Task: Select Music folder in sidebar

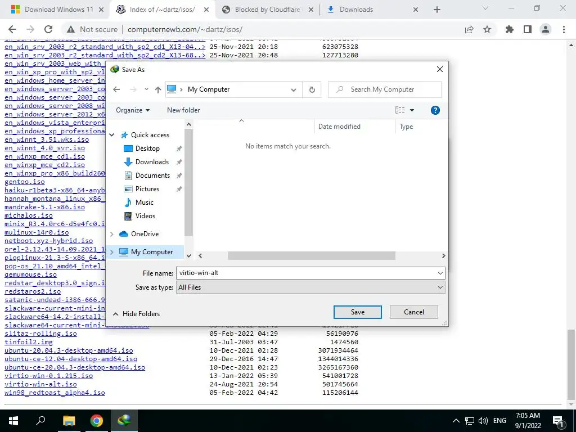Action: [x=145, y=202]
